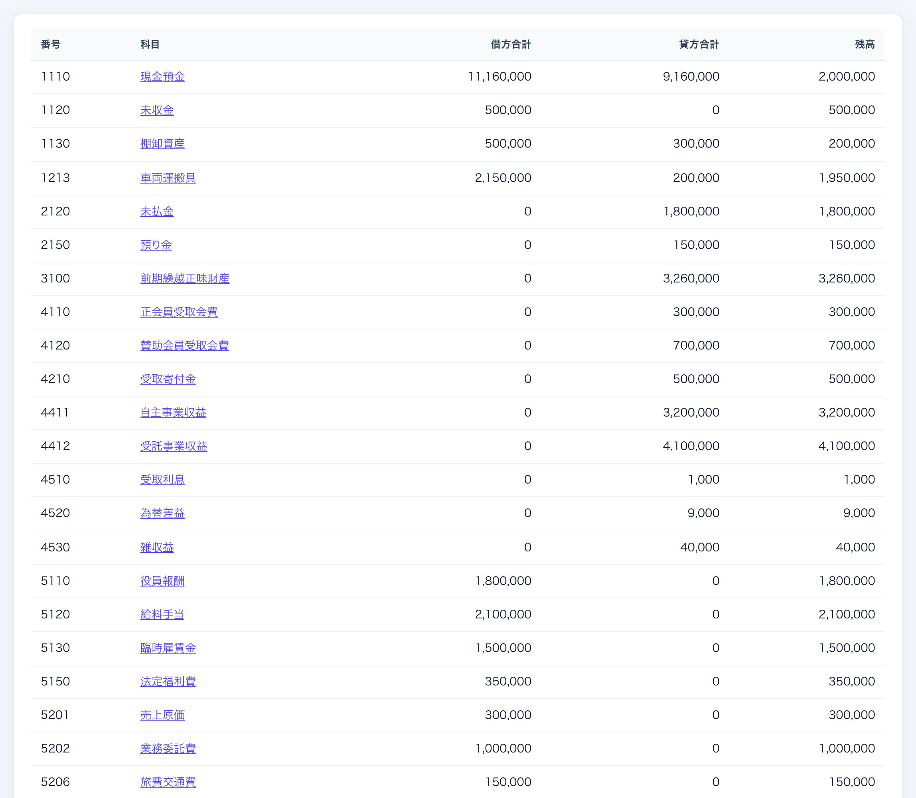
Task: Select the 1,950,000 balance cell
Action: click(847, 178)
